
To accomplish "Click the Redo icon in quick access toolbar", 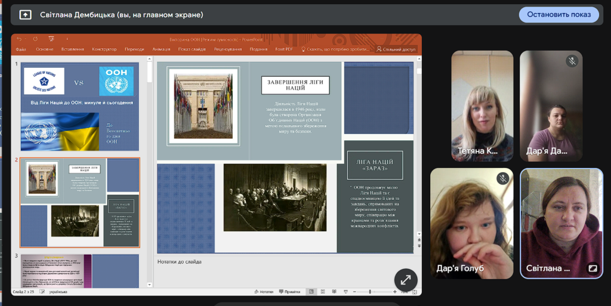I will (x=35, y=39).
